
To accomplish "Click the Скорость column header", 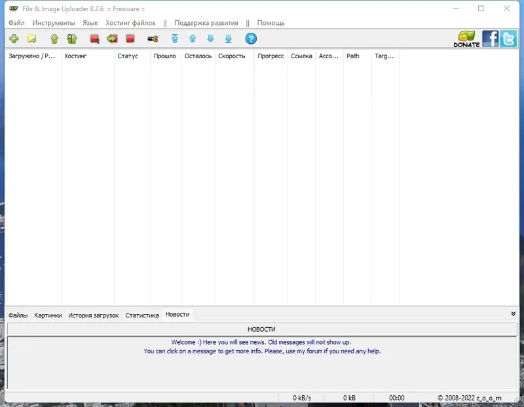I will tap(234, 56).
